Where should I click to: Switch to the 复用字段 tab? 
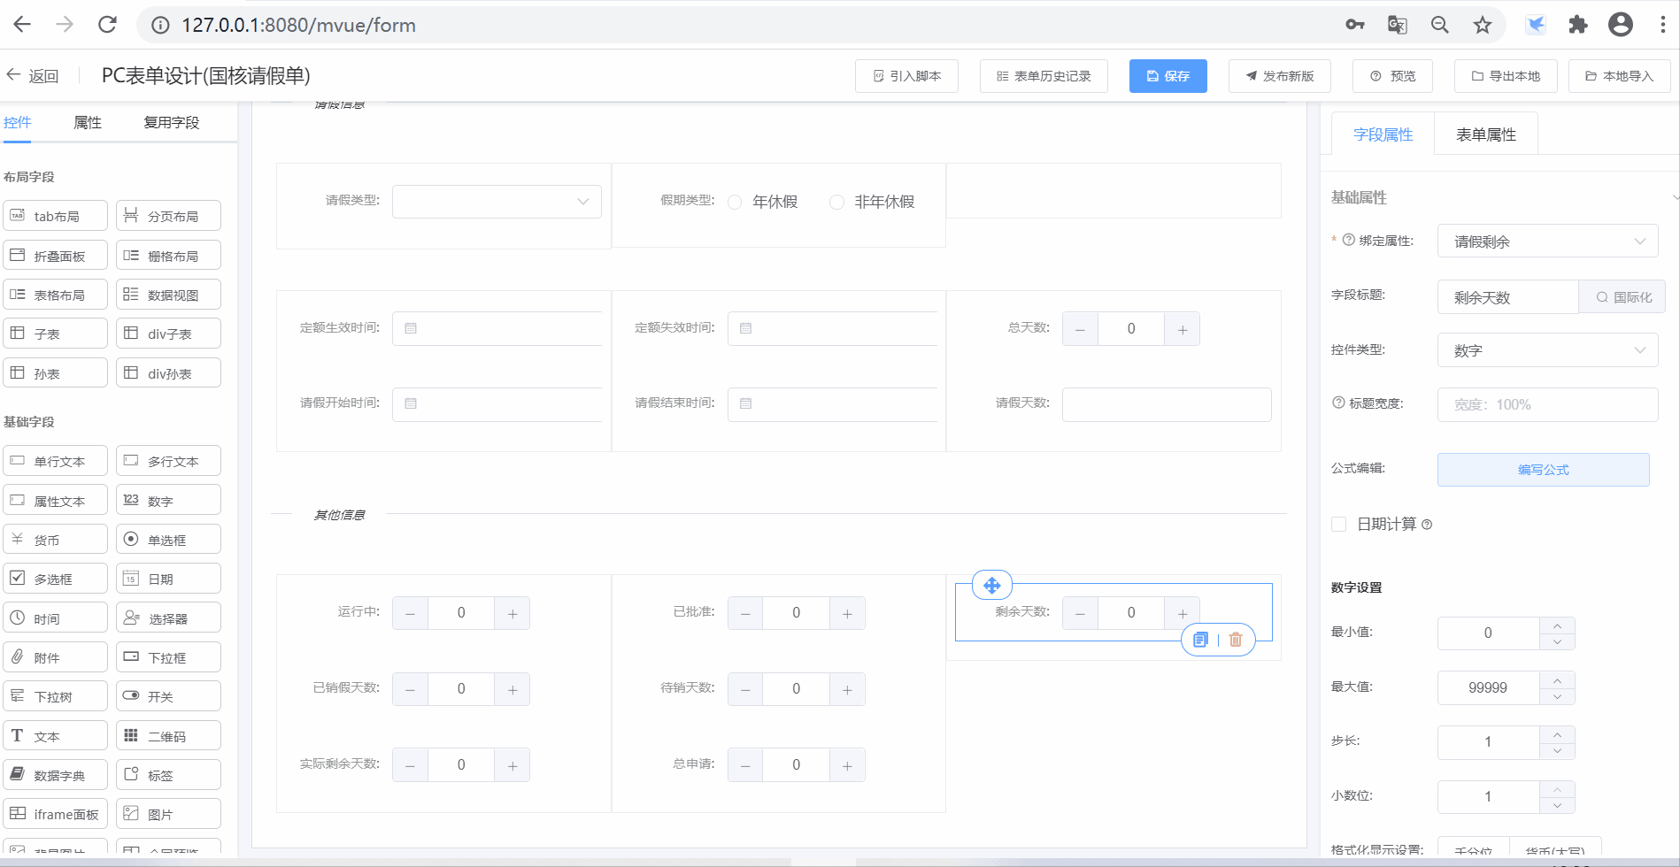[x=172, y=123]
